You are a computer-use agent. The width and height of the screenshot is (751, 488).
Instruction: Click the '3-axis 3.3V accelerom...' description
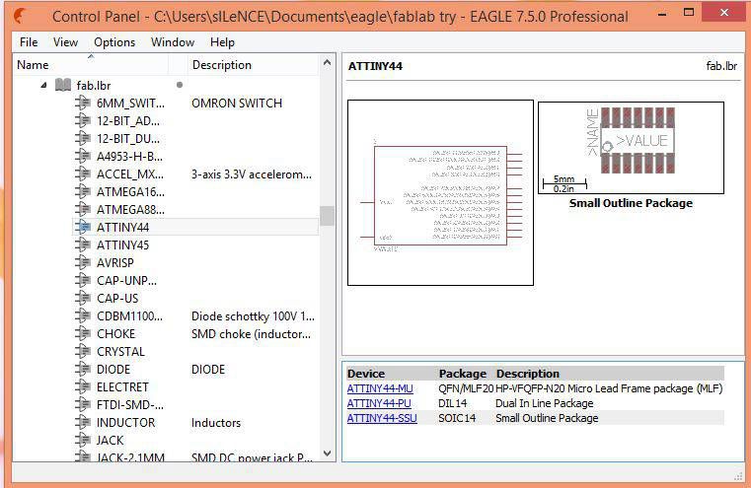point(252,174)
